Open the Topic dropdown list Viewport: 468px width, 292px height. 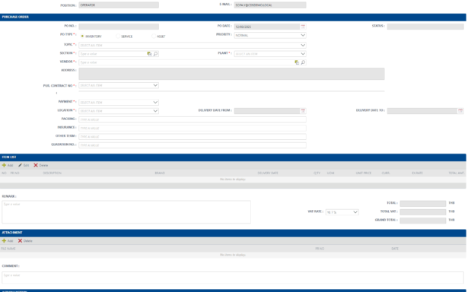[193, 45]
